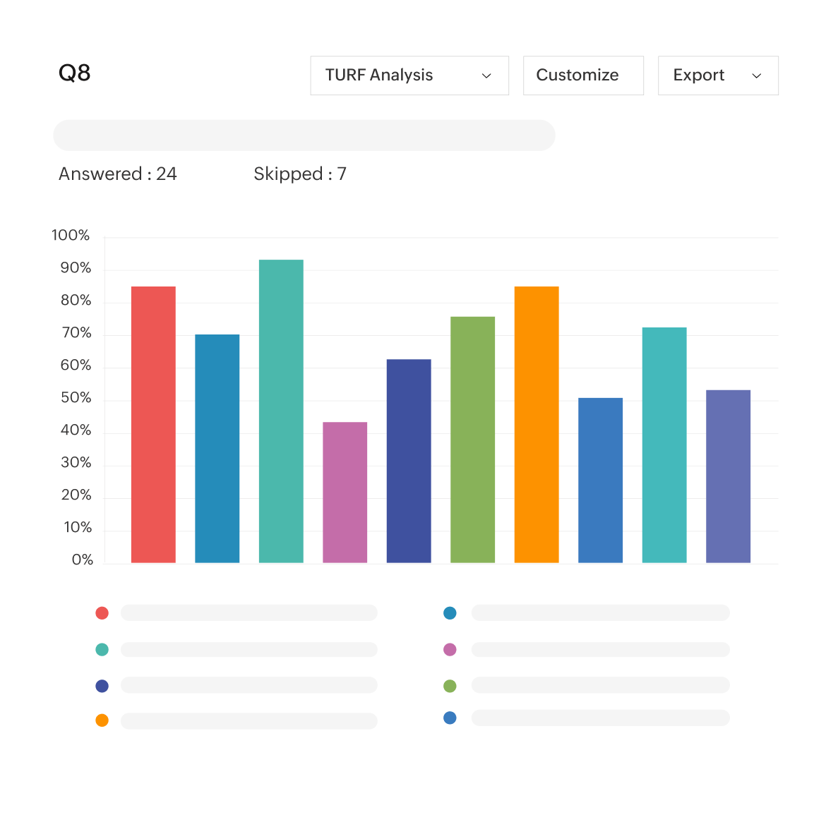The width and height of the screenshot is (826, 827).
Task: Click the pink legend color dot
Action: [x=450, y=649]
